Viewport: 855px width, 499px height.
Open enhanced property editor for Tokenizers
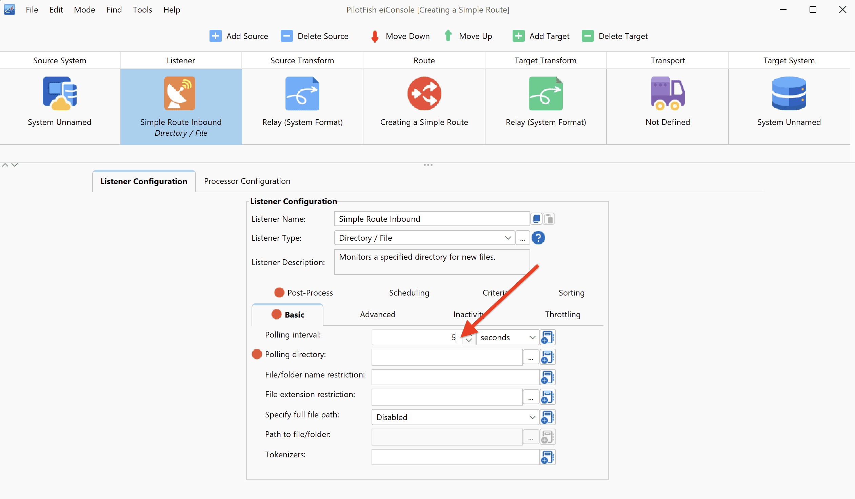coord(548,457)
